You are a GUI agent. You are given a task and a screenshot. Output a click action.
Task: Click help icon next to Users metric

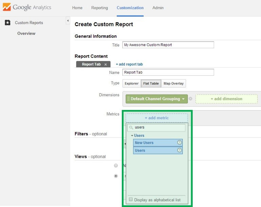click(180, 150)
